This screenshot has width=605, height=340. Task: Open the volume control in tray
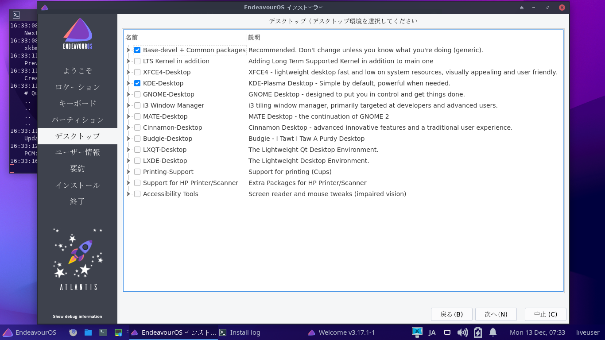(462, 332)
